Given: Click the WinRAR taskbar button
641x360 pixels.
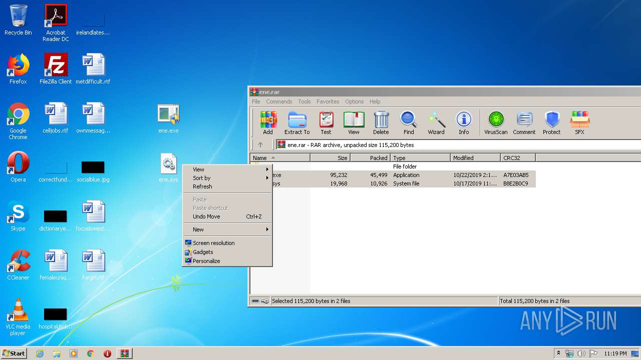Looking at the screenshot, I should pyautogui.click(x=125, y=353).
